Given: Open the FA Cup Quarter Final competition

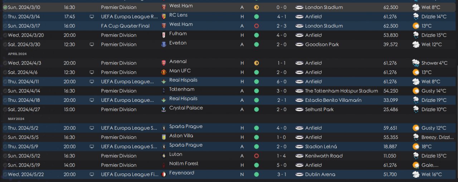Looking at the screenshot, I should [125, 26].
